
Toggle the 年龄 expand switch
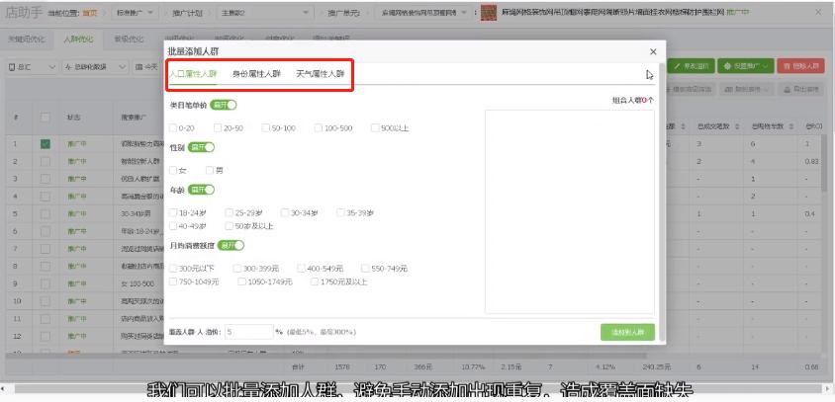click(201, 190)
